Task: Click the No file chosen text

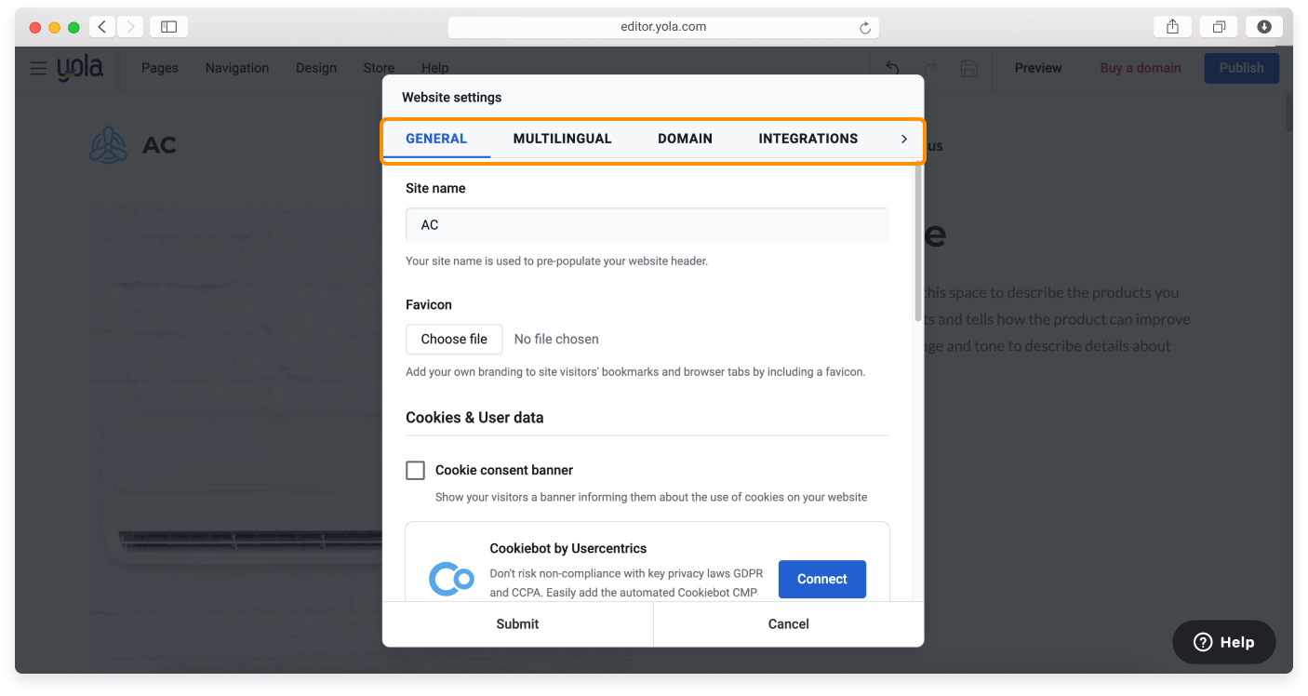Action: (x=556, y=340)
